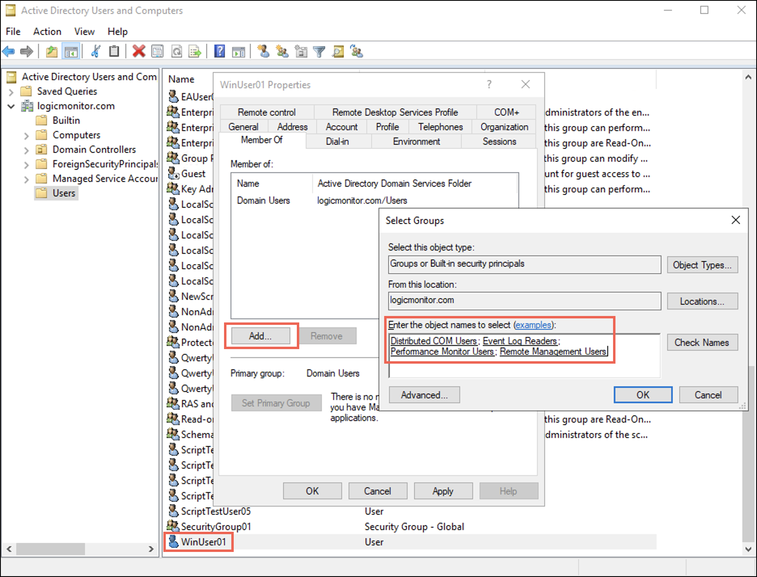Click the Object Types button
This screenshot has width=757, height=577.
[x=702, y=265]
